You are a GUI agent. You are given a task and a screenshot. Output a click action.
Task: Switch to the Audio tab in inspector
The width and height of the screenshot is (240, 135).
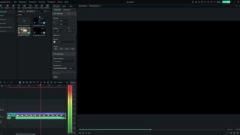[64, 6]
